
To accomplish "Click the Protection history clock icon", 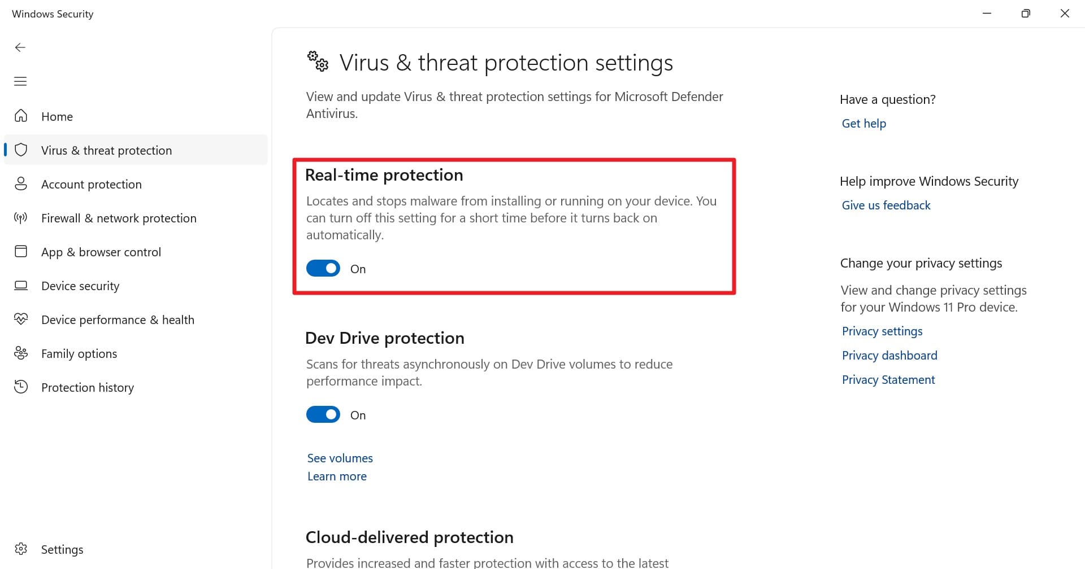I will pos(21,387).
